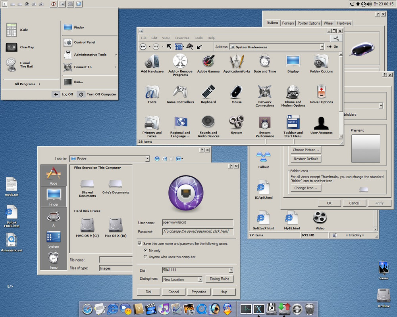
Task: Open mods.txt on the desktop
Action: (12, 187)
